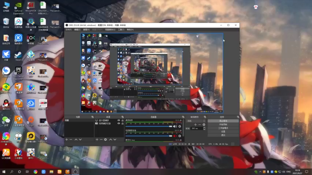Undock the 控件 panel using its float icon
The image size is (312, 175).
(238, 117)
